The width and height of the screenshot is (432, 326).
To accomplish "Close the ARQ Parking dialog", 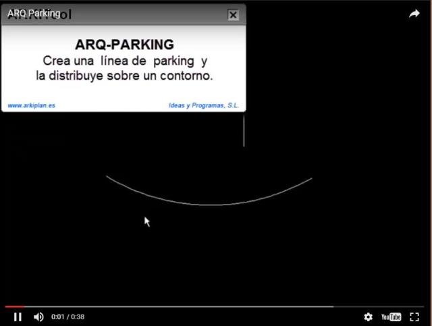I will [233, 15].
